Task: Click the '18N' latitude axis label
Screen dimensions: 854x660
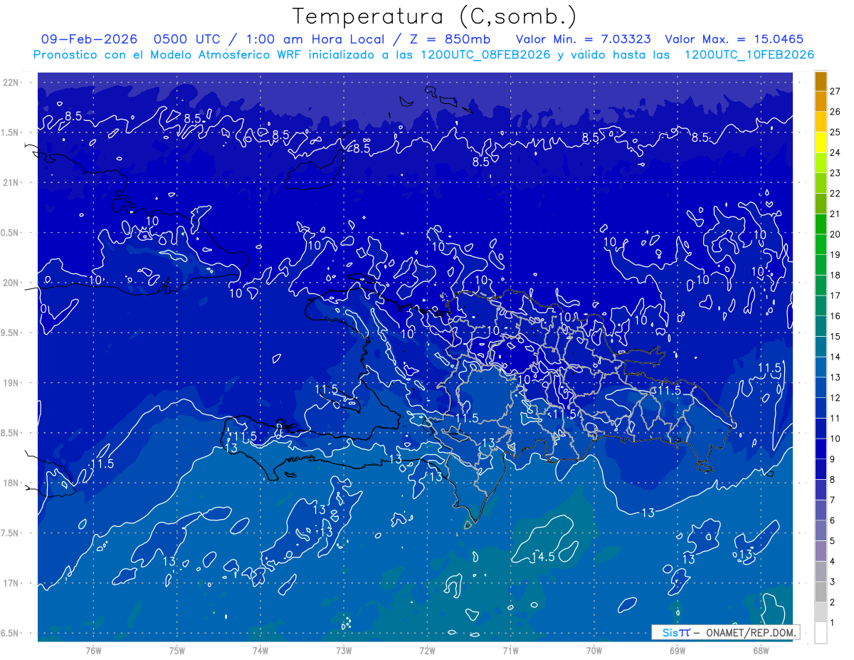Action: coord(11,483)
